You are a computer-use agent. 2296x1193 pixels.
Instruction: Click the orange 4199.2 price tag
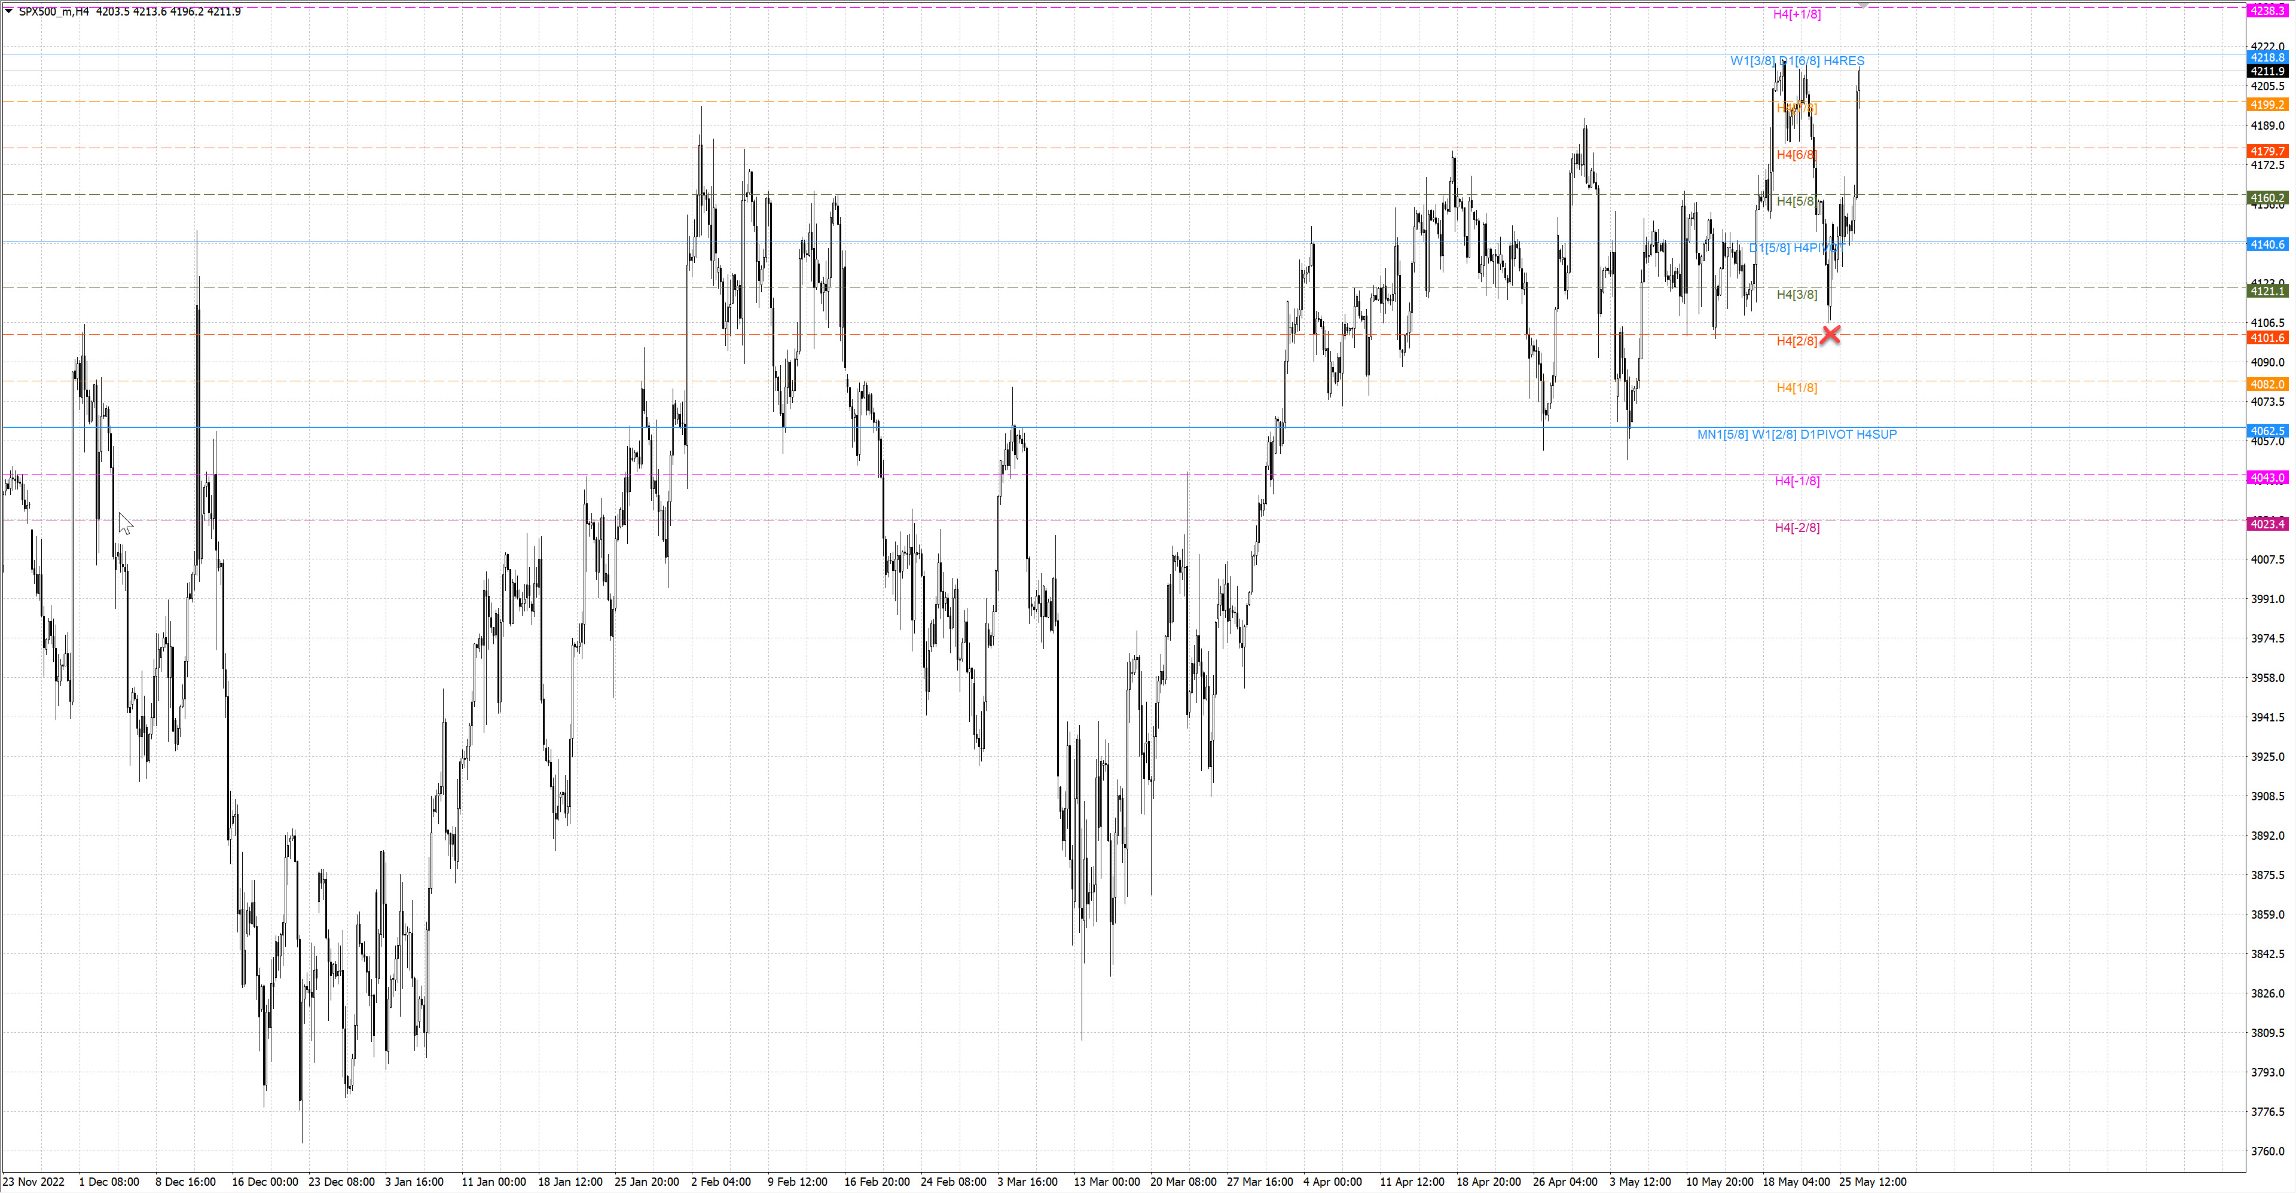click(2267, 104)
